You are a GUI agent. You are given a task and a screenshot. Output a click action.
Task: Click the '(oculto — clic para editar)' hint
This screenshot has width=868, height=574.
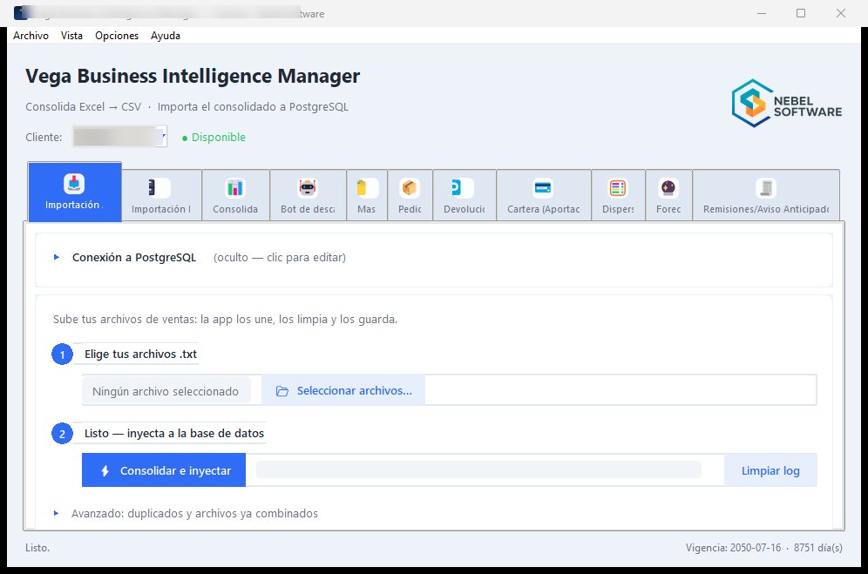[x=280, y=258]
